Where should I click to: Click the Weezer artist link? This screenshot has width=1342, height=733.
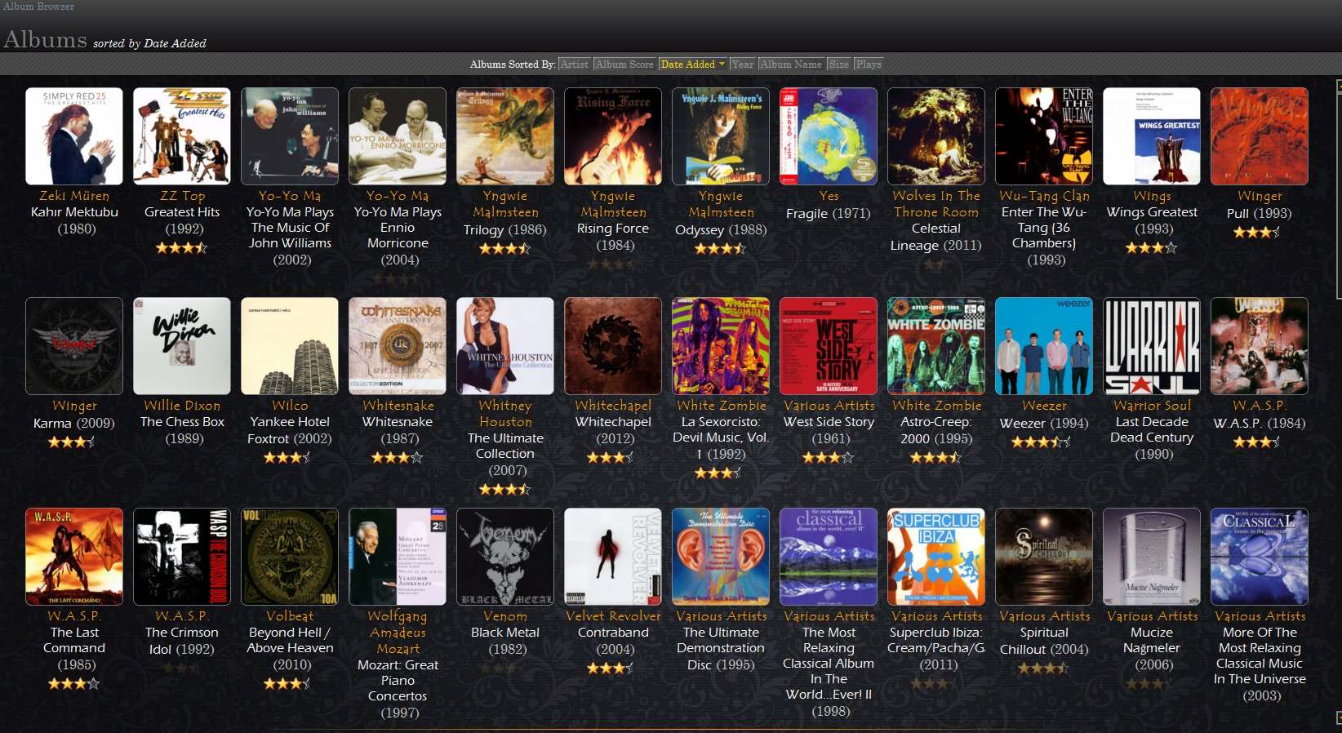1044,406
